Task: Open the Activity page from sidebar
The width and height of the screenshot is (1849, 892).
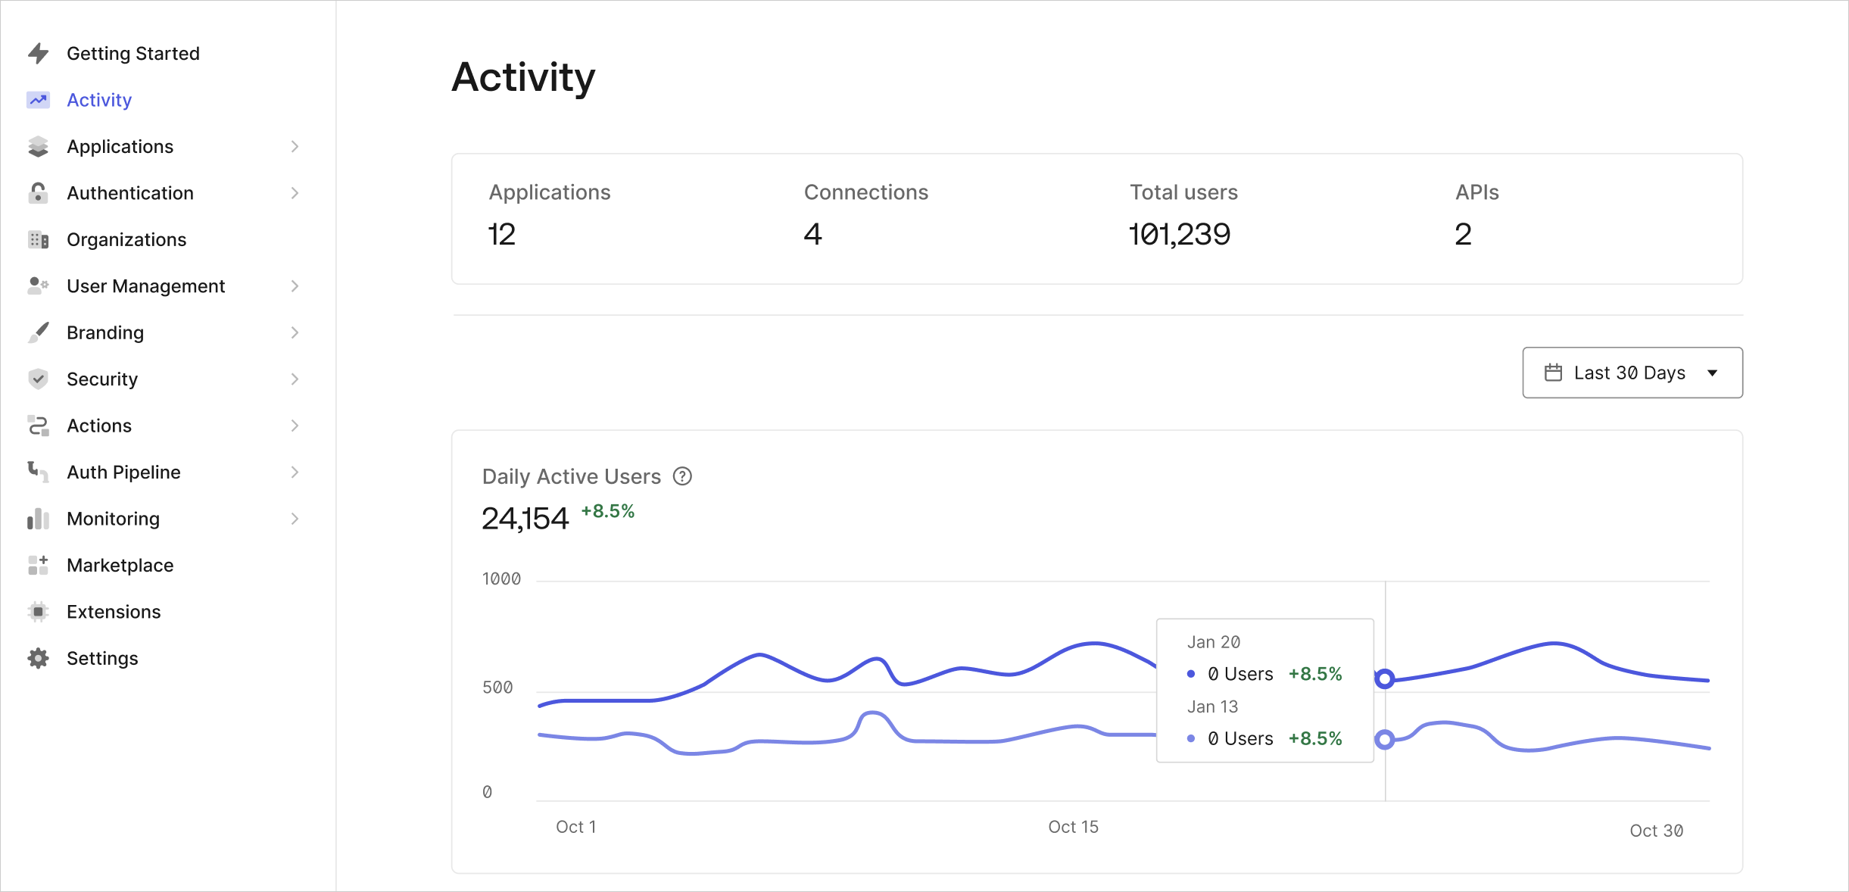Action: [x=98, y=100]
